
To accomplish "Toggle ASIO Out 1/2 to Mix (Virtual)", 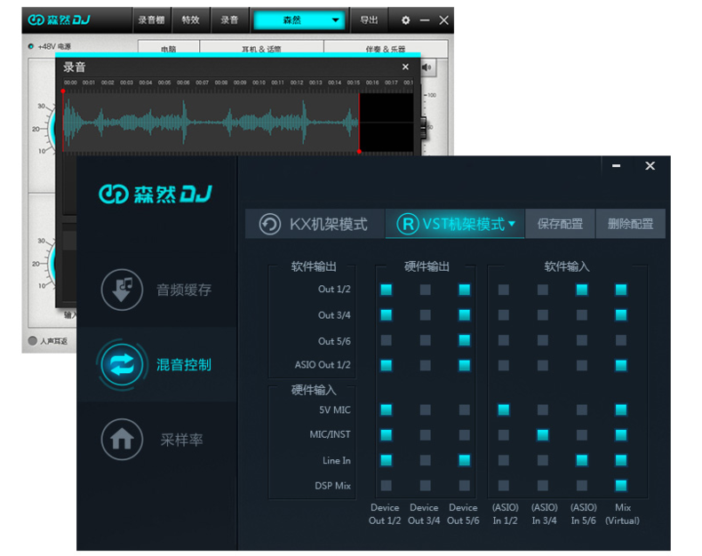I will 621,365.
